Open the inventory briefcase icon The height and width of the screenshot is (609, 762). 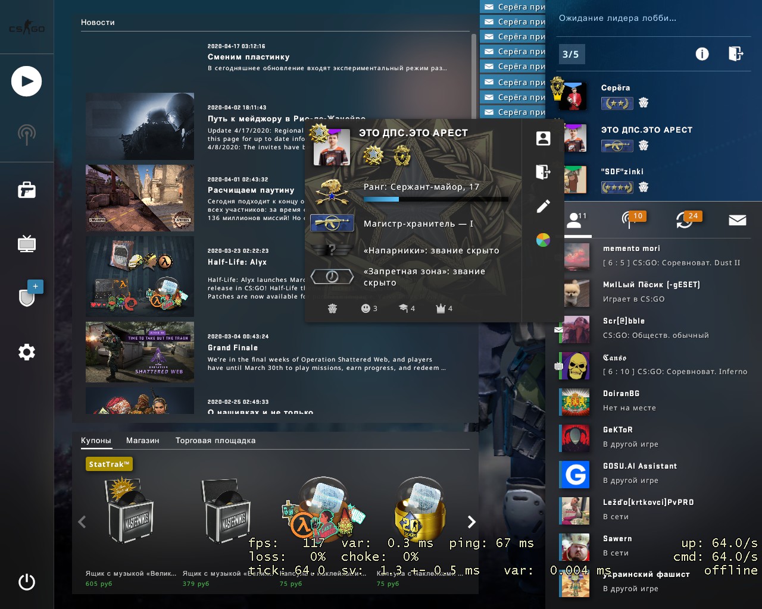[27, 190]
